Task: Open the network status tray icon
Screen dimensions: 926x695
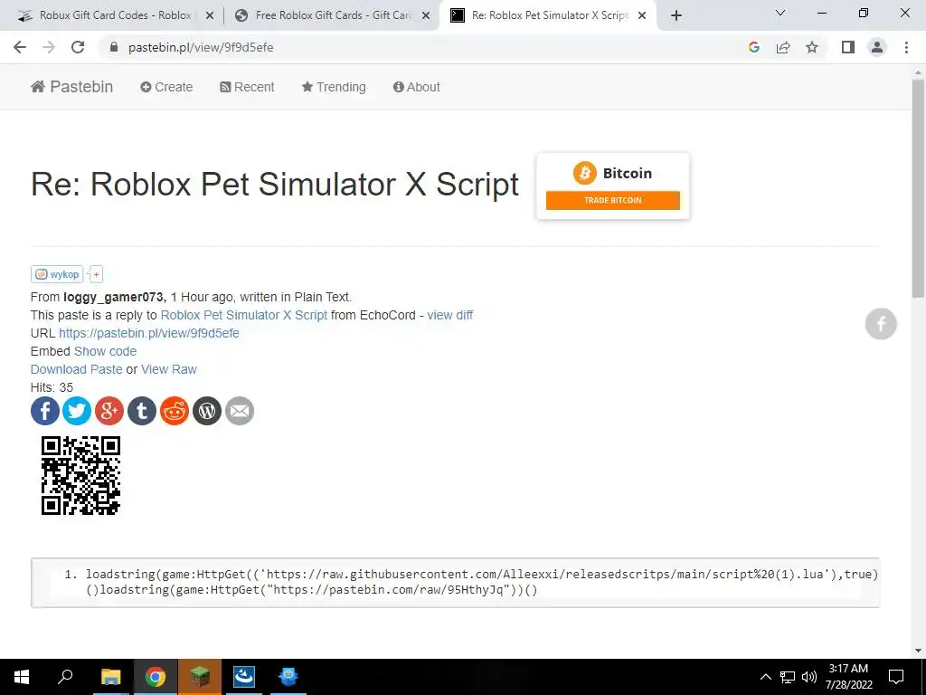Action: tap(788, 677)
